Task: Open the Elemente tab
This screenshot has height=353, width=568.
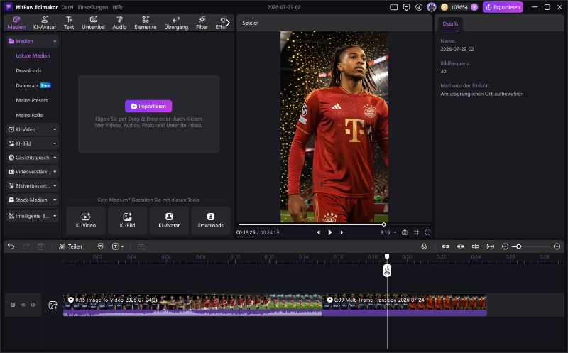Action: click(x=146, y=23)
